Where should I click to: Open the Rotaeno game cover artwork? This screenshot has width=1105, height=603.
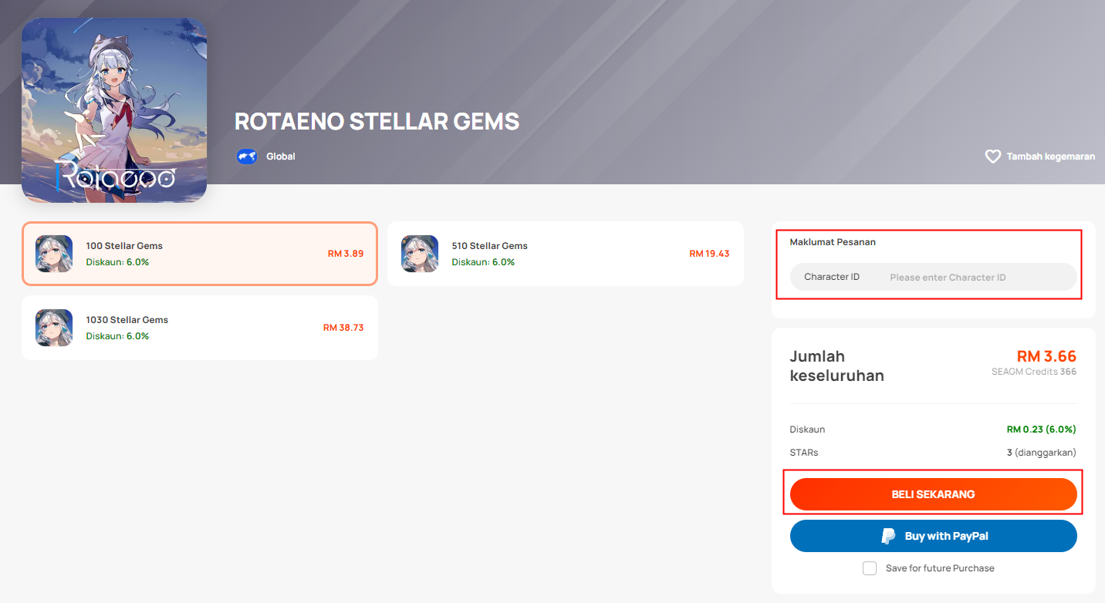[x=114, y=110]
